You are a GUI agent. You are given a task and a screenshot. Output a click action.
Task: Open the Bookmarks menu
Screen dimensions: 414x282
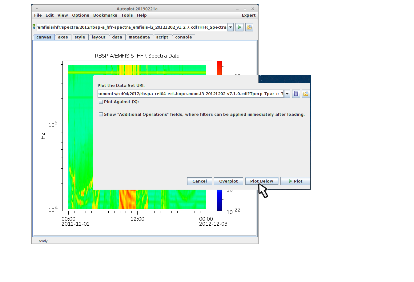coord(105,15)
